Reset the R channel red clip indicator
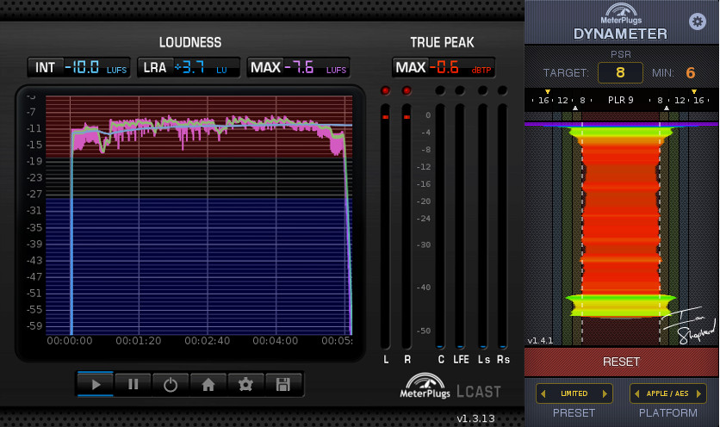Screen dimensions: 720x427 (407, 90)
